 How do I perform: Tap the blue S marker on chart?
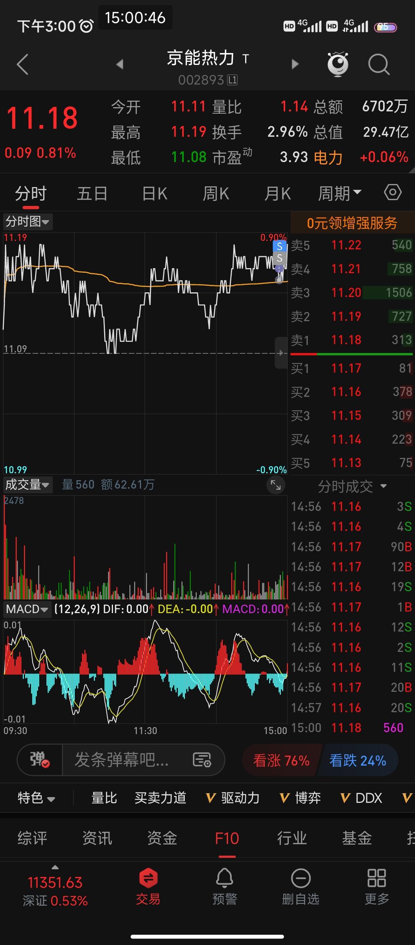tap(280, 246)
